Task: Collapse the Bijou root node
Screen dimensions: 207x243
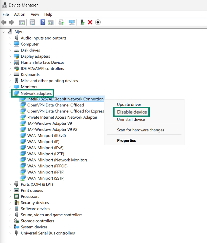Action: point(4,32)
